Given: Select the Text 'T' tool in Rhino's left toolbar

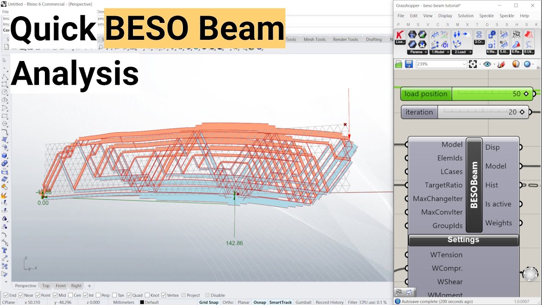Looking at the screenshot, I should click(5, 250).
